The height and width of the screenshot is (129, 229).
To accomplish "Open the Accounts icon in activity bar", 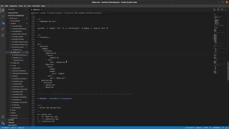I will pyautogui.click(x=3, y=117).
